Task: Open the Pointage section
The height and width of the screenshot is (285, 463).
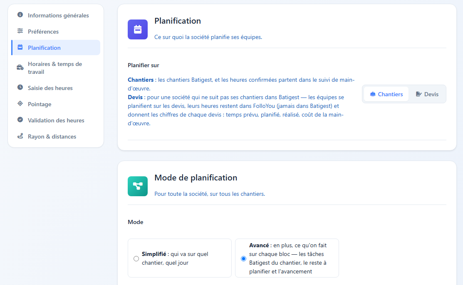Action: click(x=56, y=104)
